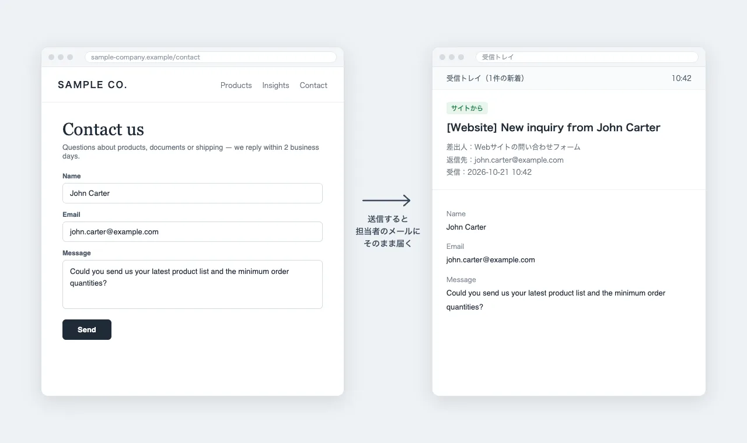
Task: Click the 受信トレイ（1件の新着） header
Action: point(486,78)
